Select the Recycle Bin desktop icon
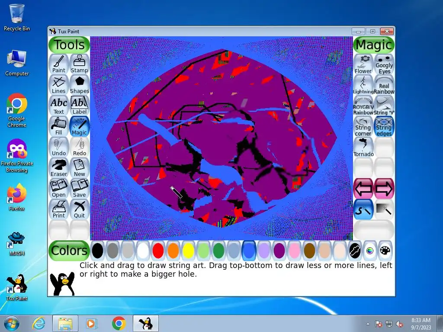Image resolution: width=443 pixels, height=332 pixels. [17, 17]
